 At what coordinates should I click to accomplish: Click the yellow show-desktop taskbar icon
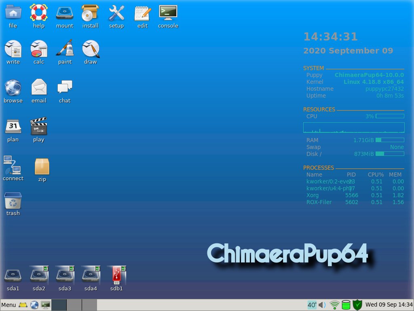pyautogui.click(x=23, y=305)
